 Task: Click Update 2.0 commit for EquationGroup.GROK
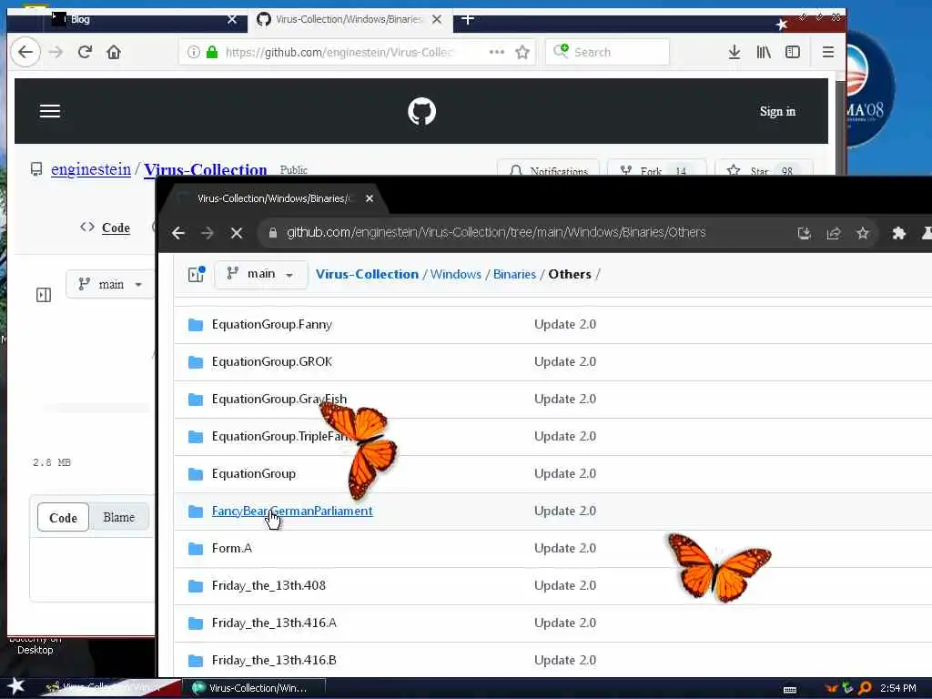tap(564, 362)
